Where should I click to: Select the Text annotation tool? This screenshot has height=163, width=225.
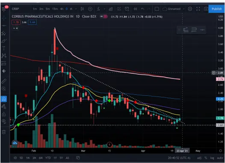click(x=4, y=48)
